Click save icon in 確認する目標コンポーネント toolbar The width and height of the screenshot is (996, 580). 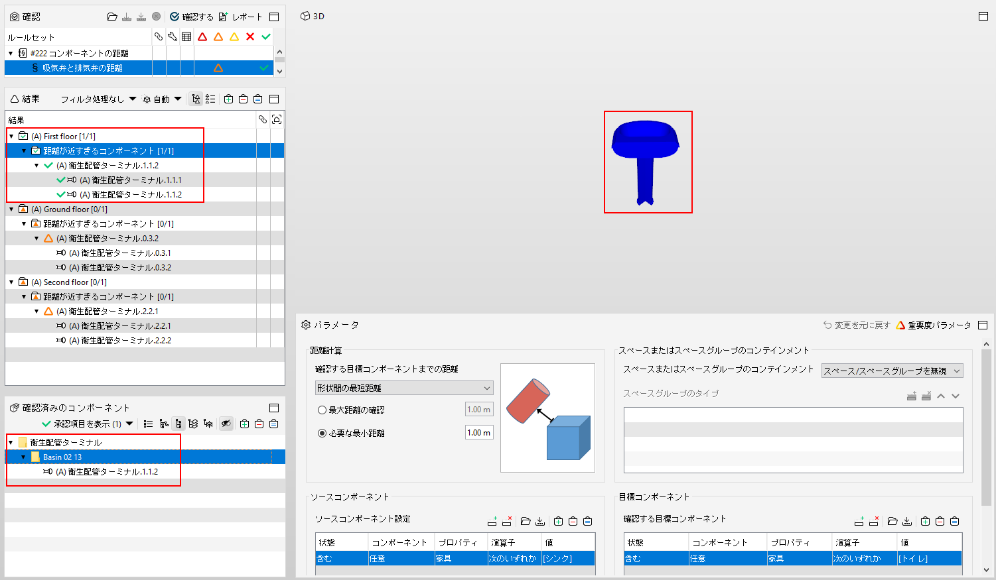(907, 521)
